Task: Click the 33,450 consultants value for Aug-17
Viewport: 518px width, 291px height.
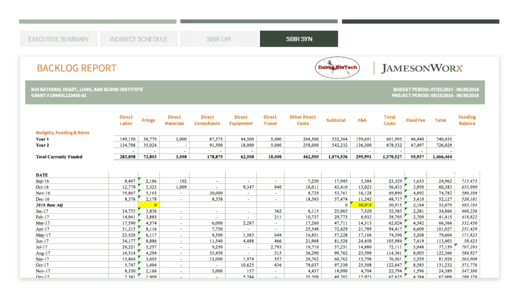Action: pyautogui.click(x=216, y=253)
